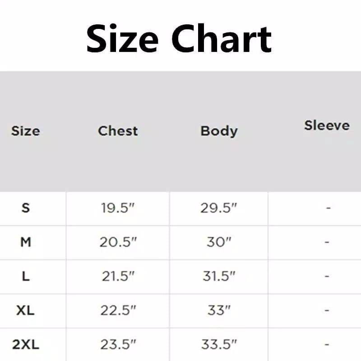
Task: Click the M size row label
Action: pos(26,242)
